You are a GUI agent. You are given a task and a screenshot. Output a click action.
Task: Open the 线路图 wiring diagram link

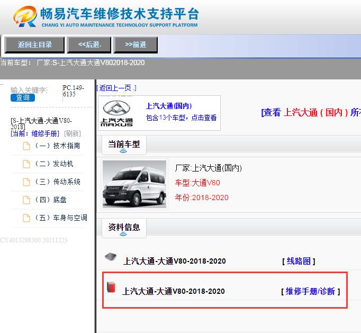click(x=299, y=261)
